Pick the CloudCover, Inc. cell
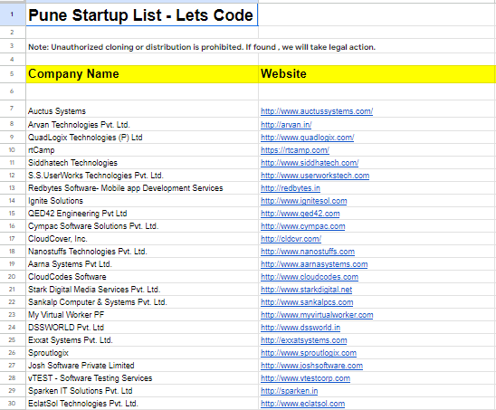This screenshot has width=496, height=410. pos(142,239)
